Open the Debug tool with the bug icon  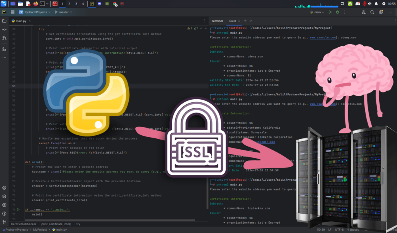(x=337, y=12)
